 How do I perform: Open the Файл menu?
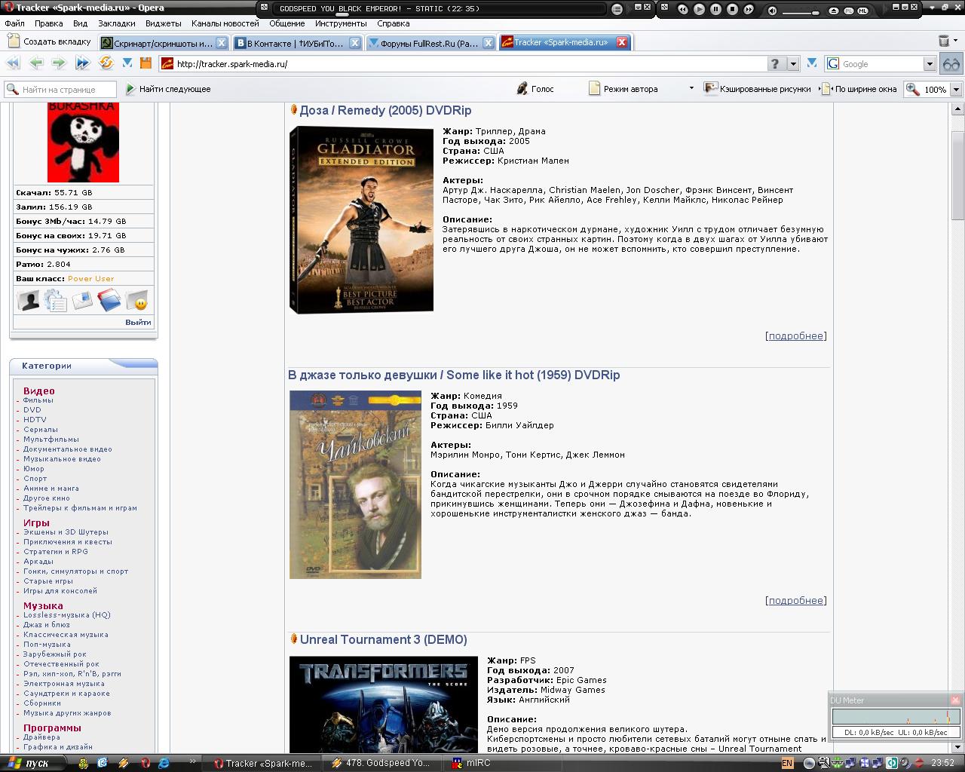[14, 23]
